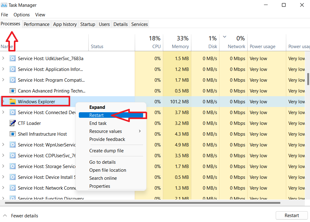The image size is (310, 222).
Task: Open the File menu
Action: tap(4, 15)
